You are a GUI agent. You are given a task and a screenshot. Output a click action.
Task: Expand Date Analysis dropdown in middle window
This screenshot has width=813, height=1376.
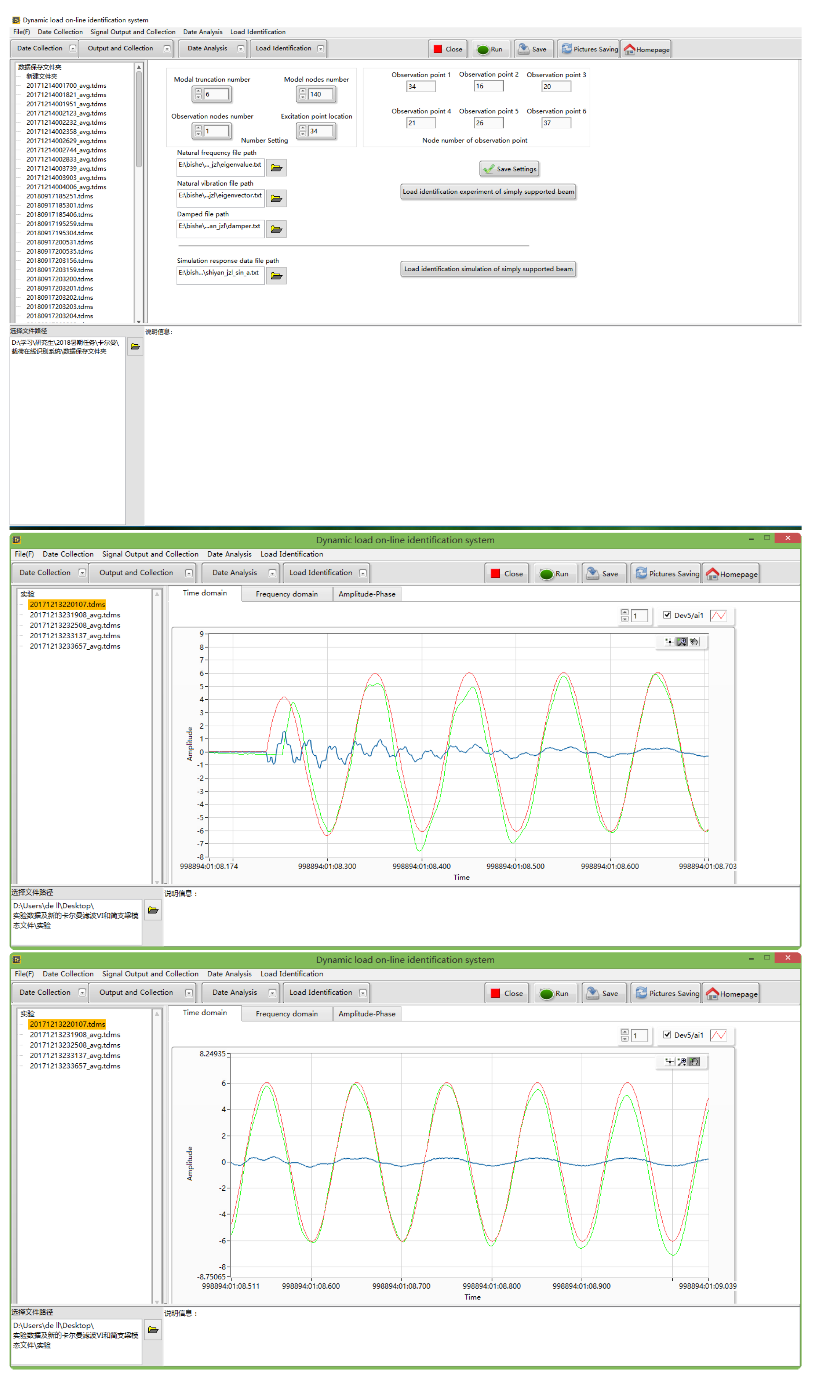point(272,573)
